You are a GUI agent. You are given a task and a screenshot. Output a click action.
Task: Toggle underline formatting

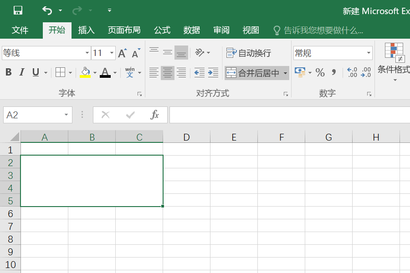(35, 72)
